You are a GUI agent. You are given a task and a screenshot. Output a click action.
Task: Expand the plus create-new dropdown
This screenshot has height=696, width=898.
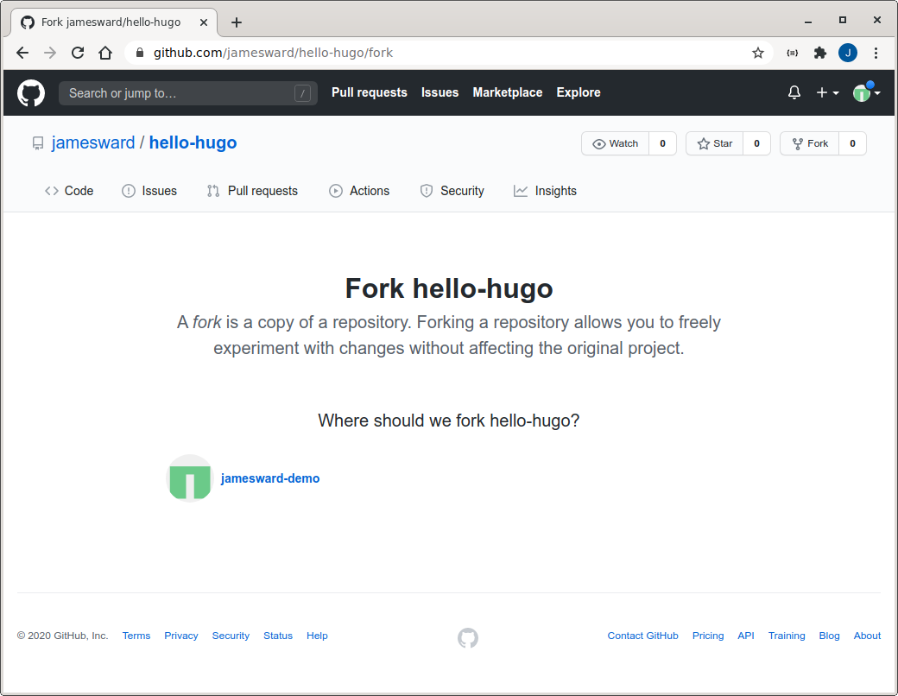pos(827,92)
